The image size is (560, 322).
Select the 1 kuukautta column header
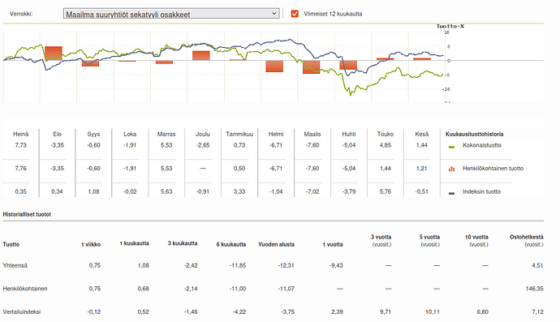[x=134, y=243]
